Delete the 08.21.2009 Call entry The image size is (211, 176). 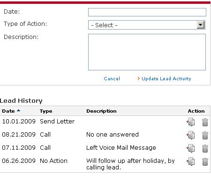pos(205,135)
